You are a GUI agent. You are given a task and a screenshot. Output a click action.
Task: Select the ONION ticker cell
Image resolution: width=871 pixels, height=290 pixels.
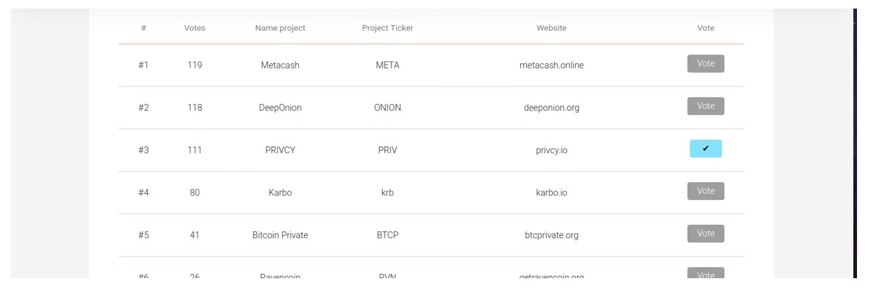387,108
